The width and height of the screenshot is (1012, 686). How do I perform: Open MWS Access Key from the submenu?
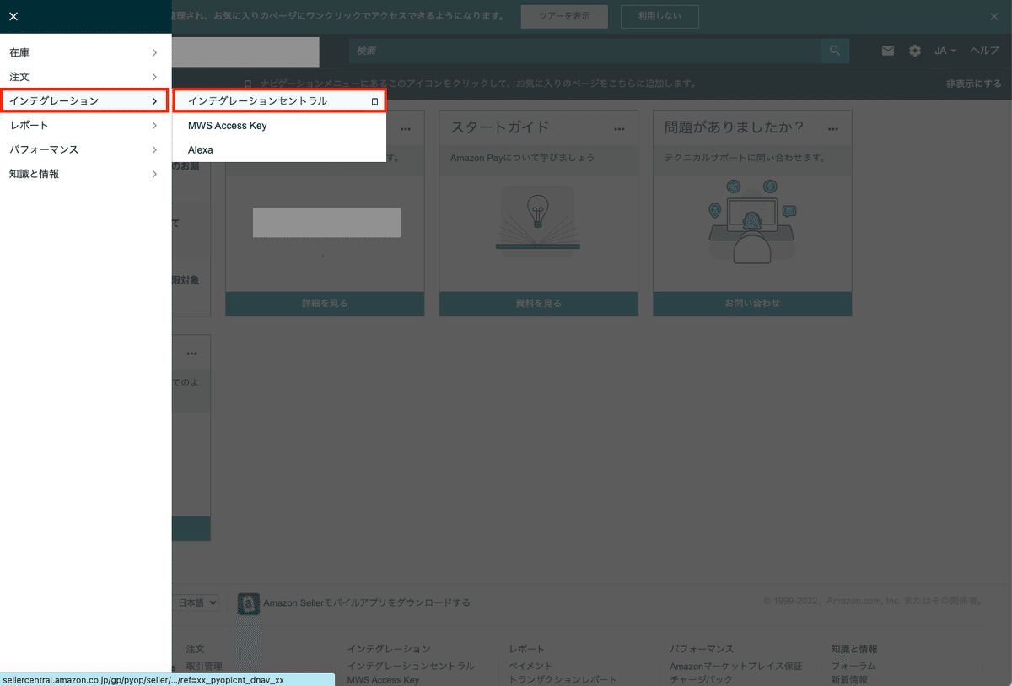click(x=227, y=126)
